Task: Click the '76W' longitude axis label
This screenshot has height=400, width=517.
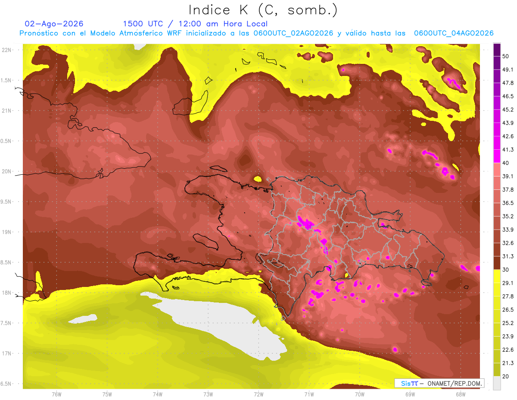Action: [x=56, y=394]
